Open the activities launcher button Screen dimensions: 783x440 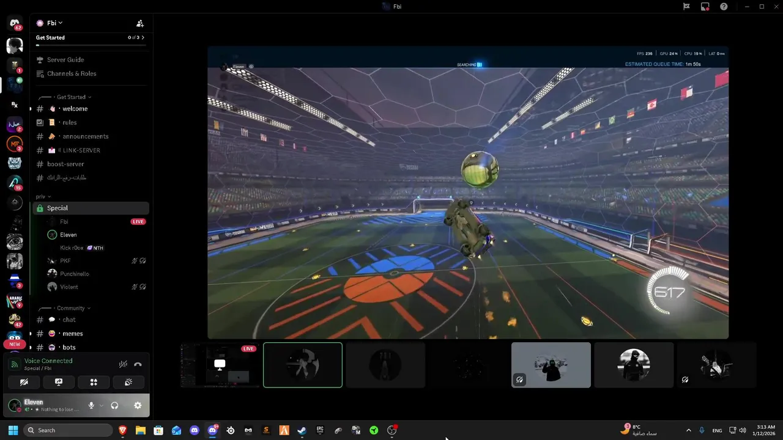[x=94, y=382]
